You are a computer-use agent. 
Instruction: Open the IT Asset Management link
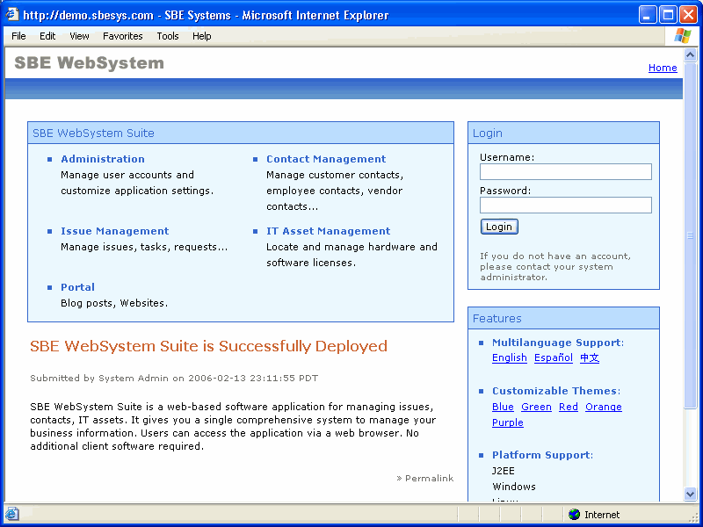328,231
